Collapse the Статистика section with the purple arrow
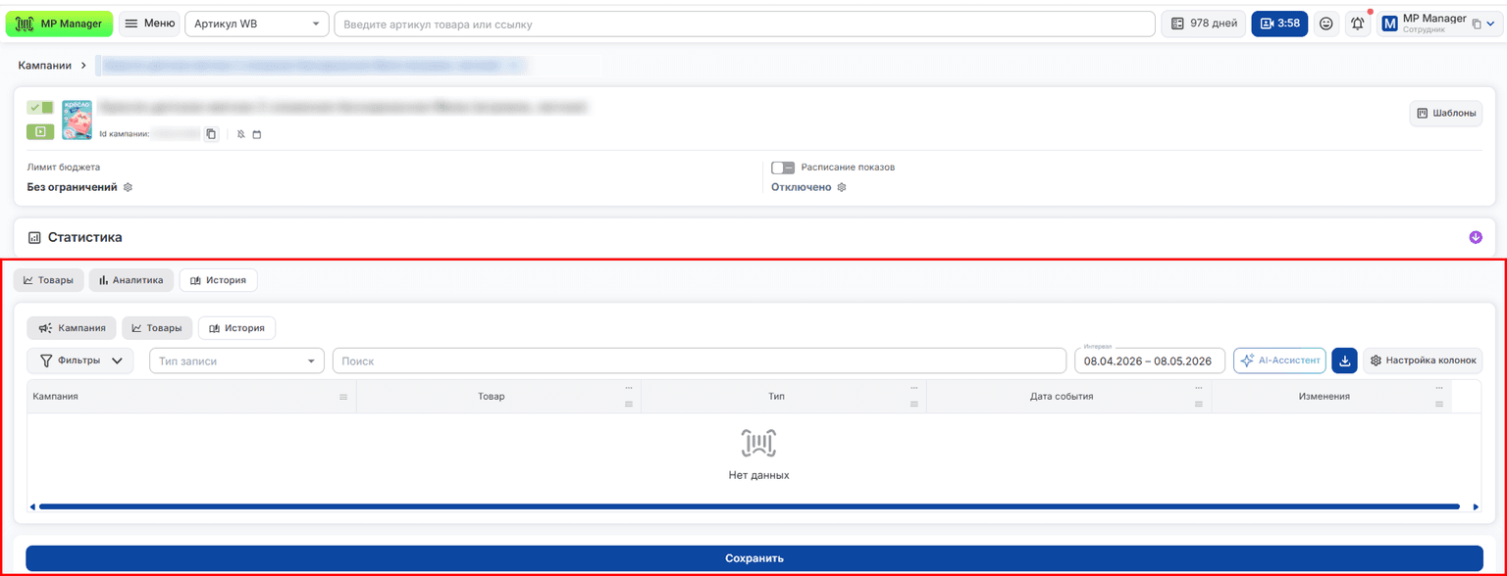The height and width of the screenshot is (576, 1507). [x=1476, y=237]
